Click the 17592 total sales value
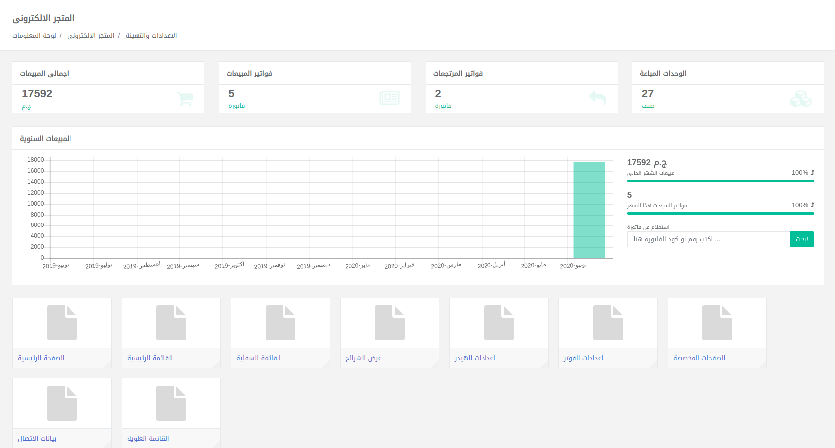 tap(37, 93)
